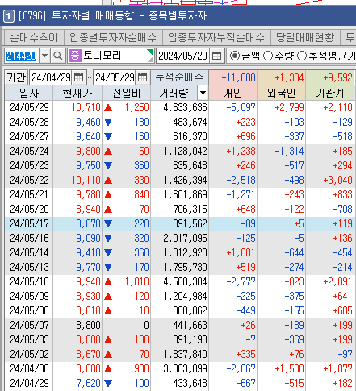Click 기관계 value +641 on 24/05/09
The height and width of the screenshot is (391, 356).
tap(342, 296)
